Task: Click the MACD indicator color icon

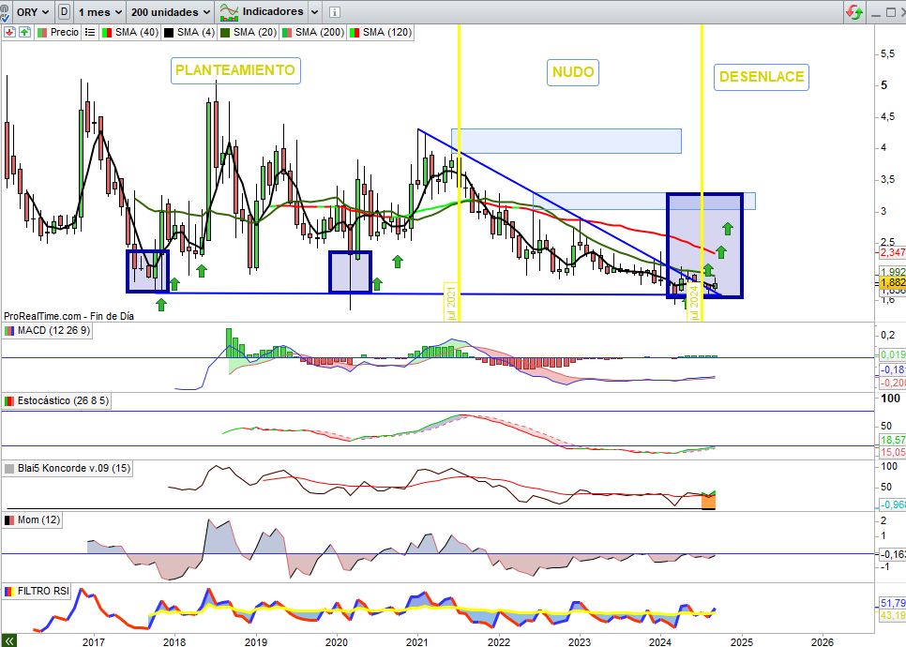Action: click(9, 330)
